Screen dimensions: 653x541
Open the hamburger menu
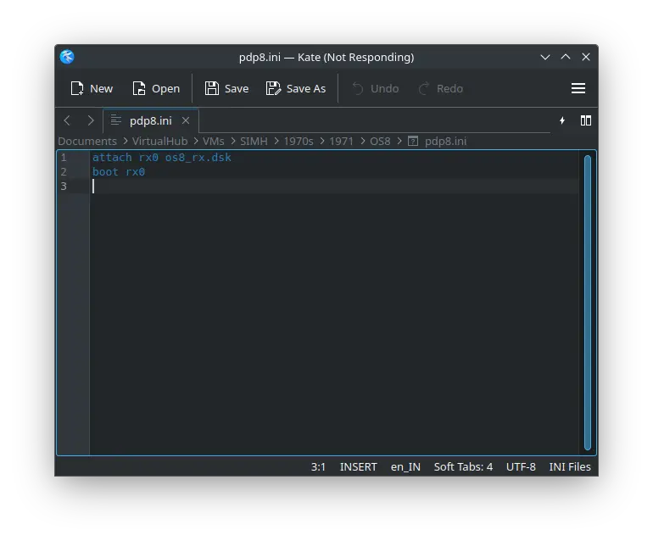(x=578, y=88)
